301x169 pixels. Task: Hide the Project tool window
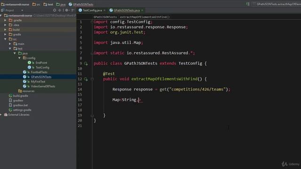coord(73,10)
